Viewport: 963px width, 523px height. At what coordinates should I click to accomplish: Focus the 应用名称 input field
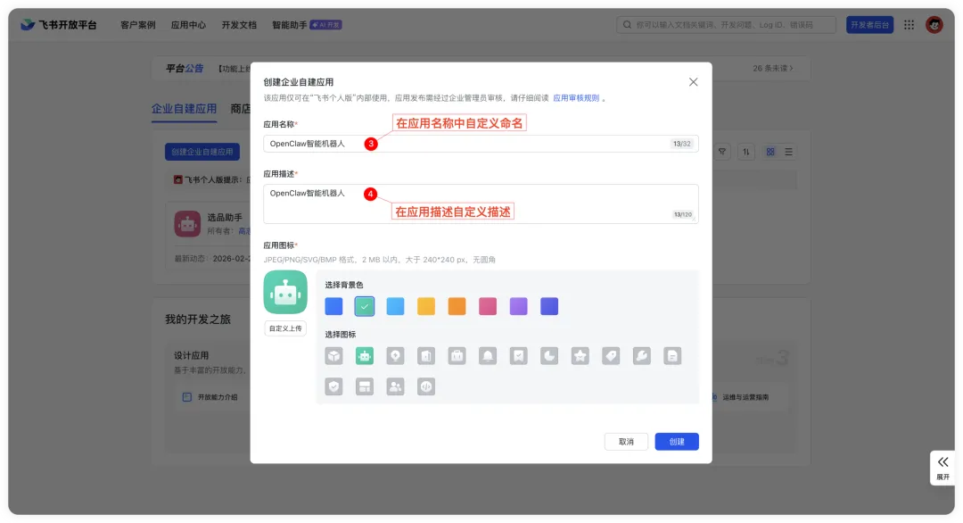pyautogui.click(x=481, y=144)
